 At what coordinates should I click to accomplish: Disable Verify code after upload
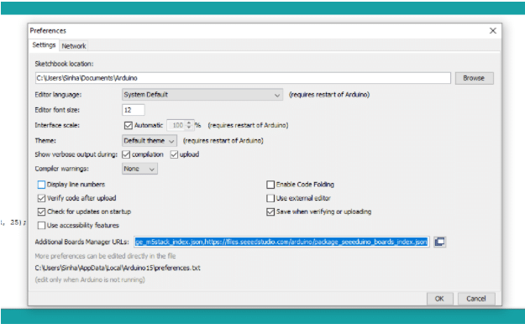pos(41,198)
